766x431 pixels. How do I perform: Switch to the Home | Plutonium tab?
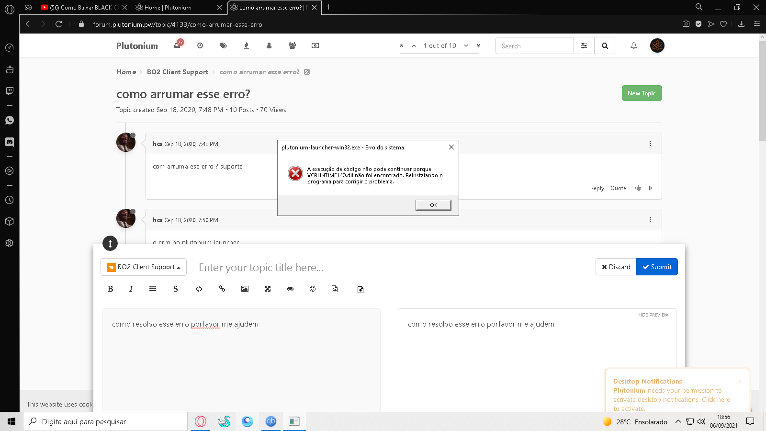pyautogui.click(x=178, y=7)
